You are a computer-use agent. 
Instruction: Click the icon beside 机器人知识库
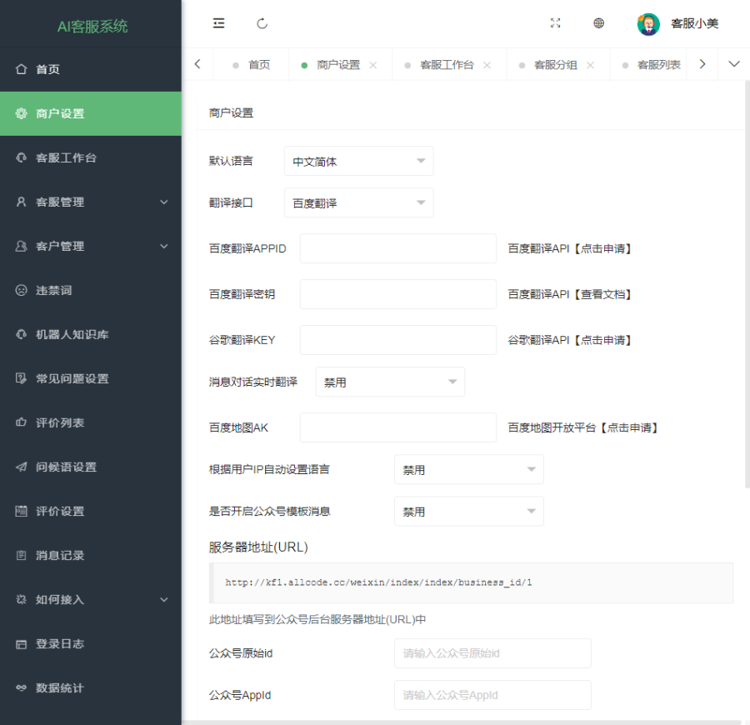coord(21,334)
